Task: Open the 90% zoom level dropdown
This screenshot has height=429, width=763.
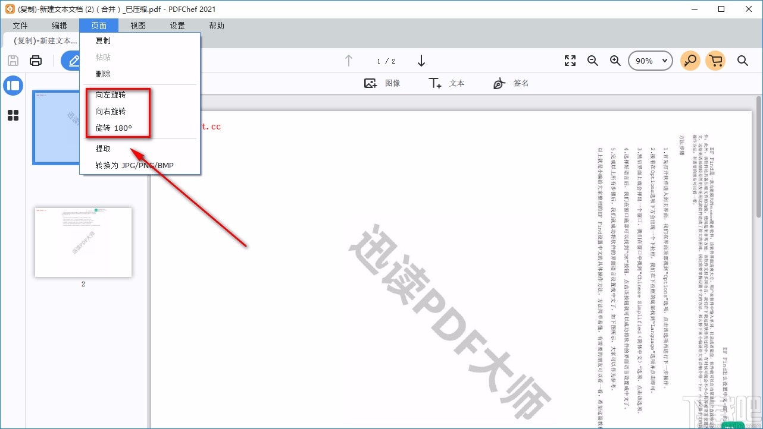Action: tap(650, 60)
